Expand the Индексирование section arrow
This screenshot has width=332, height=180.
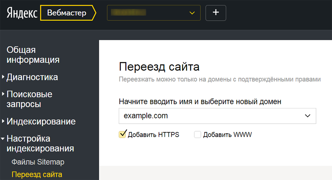click(3, 122)
